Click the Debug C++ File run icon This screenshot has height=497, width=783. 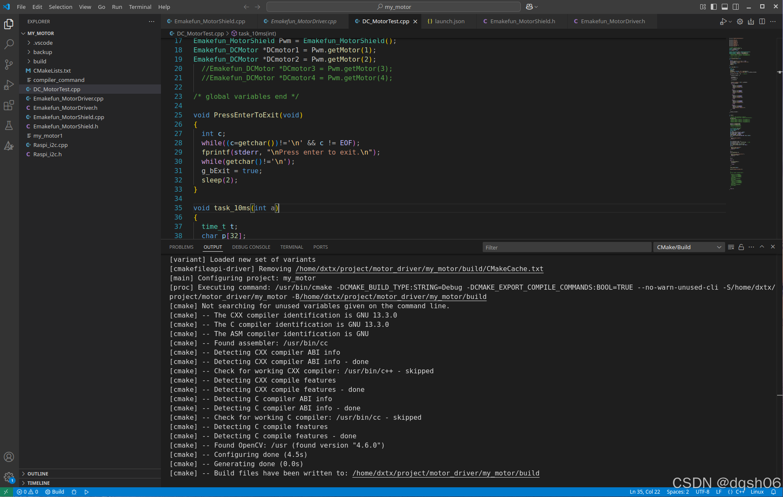pyautogui.click(x=723, y=21)
